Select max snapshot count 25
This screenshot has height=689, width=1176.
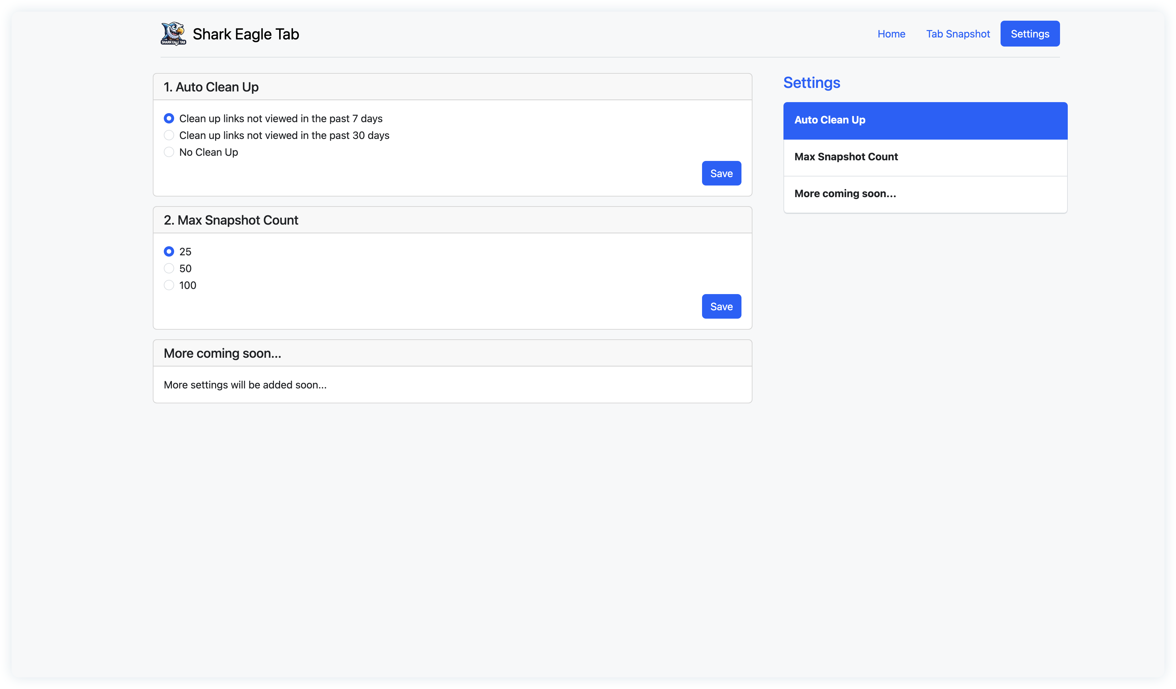[169, 252]
